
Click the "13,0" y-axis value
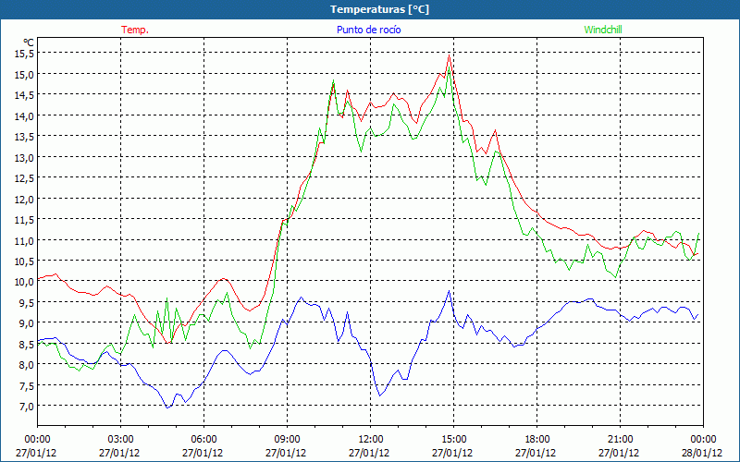coord(25,157)
